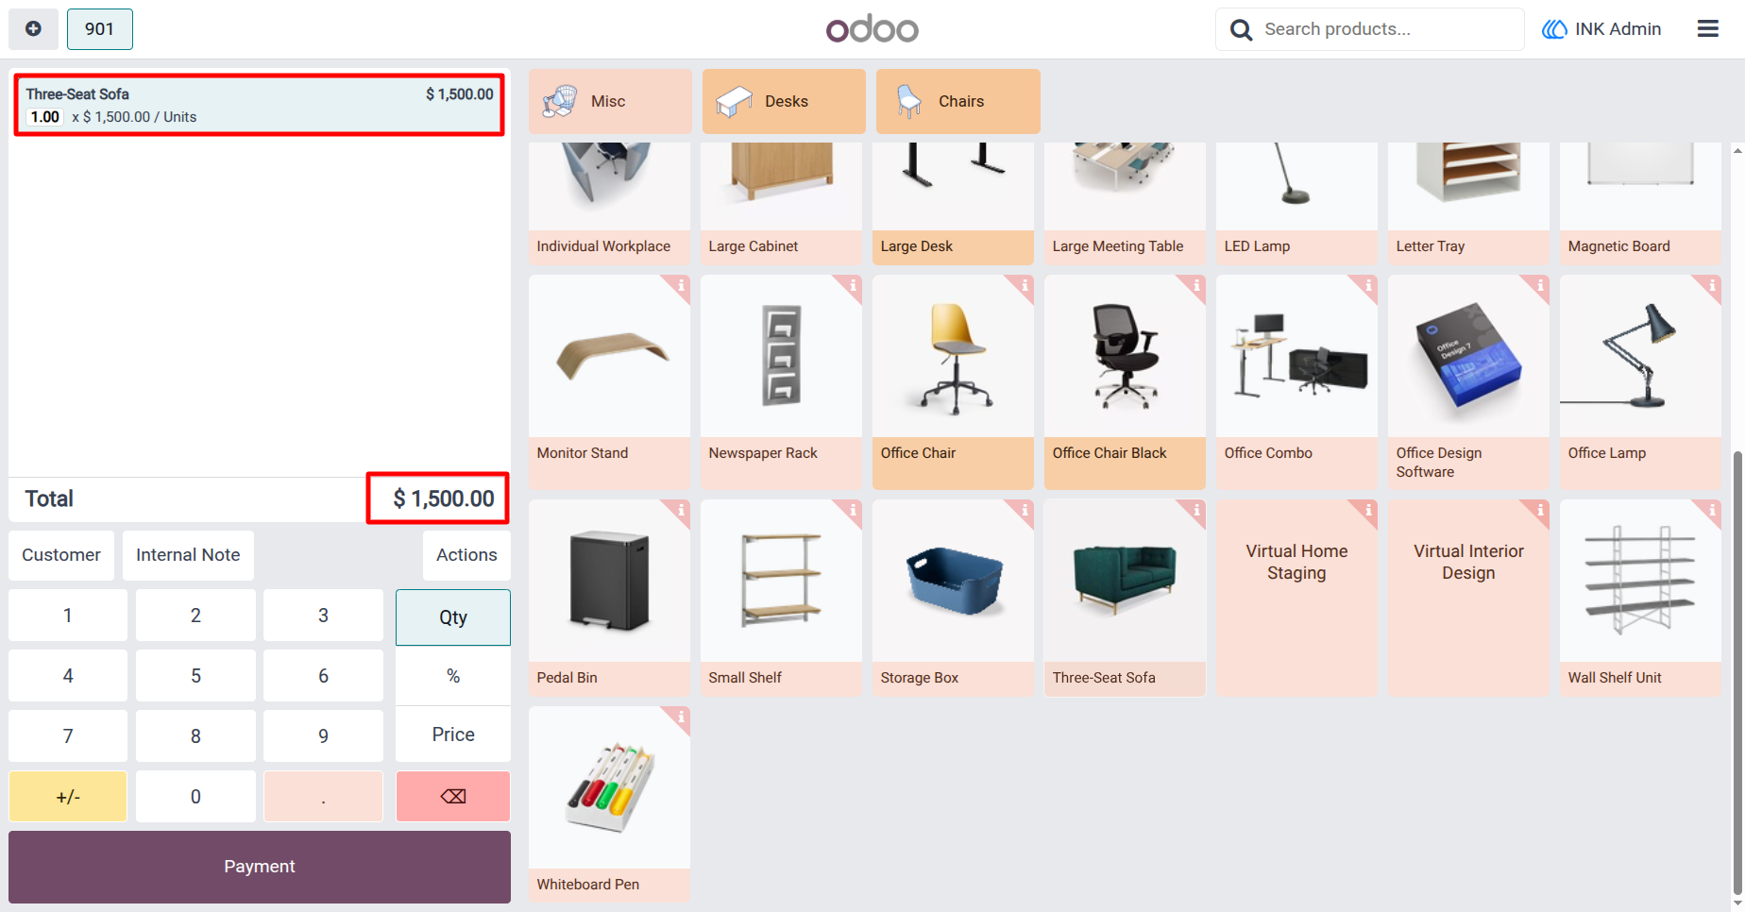Click info corner on Virtual Home Staging
Viewport: 1745px width, 912px height.
pyautogui.click(x=1367, y=510)
